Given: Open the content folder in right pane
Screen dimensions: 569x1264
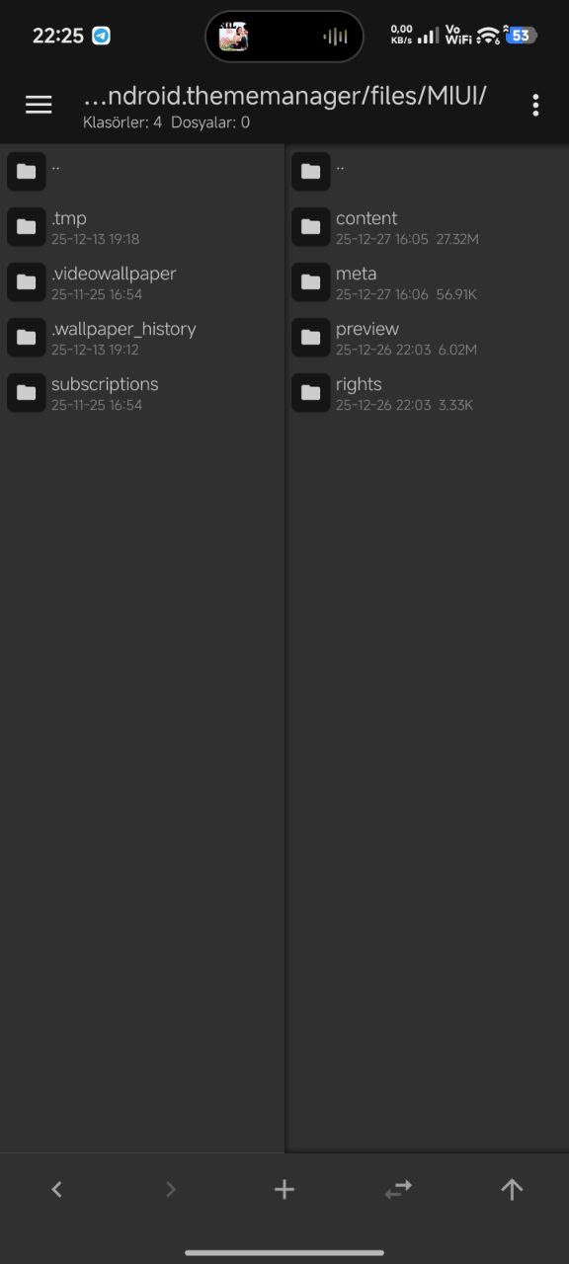Looking at the screenshot, I should 428,226.
